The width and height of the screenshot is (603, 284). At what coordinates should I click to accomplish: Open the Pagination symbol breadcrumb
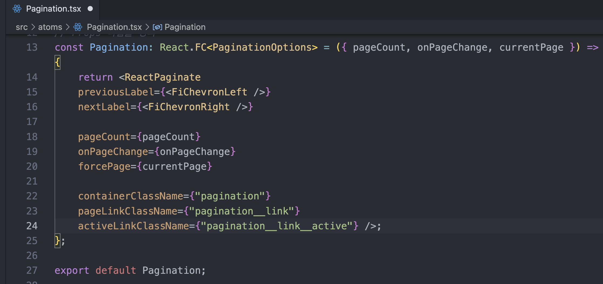(185, 27)
